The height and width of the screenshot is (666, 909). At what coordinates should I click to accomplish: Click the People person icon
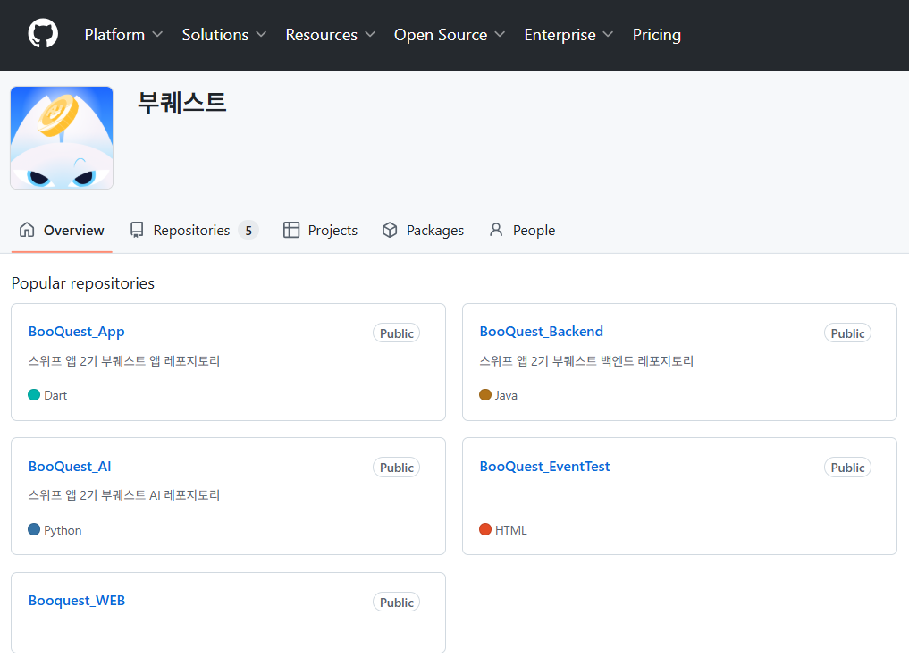click(x=496, y=230)
